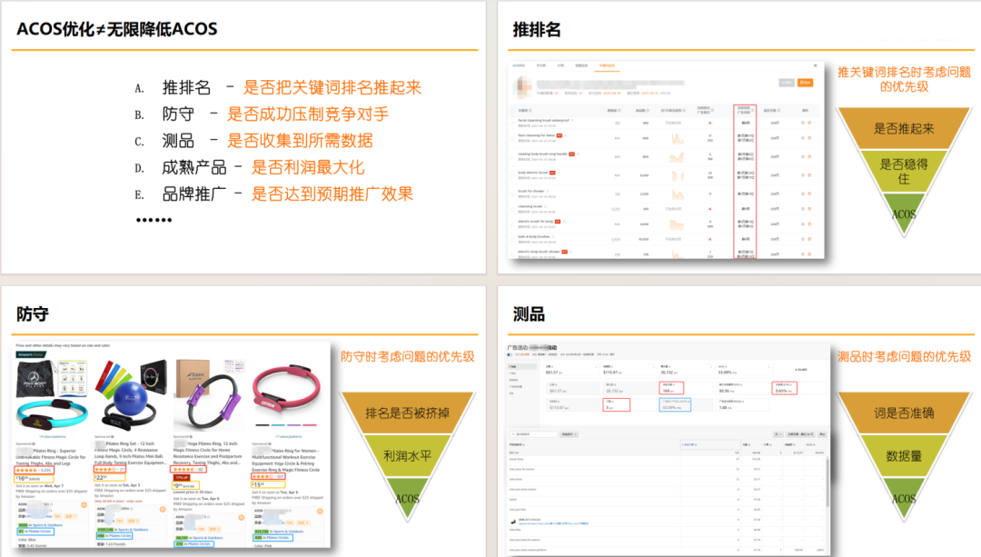Click the orange button beside the blurred product title
The width and height of the screenshot is (981, 557).
tap(805, 83)
